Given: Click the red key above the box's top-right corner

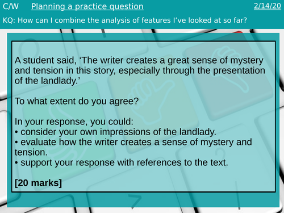Looking at the screenshot, I should pos(239,32).
